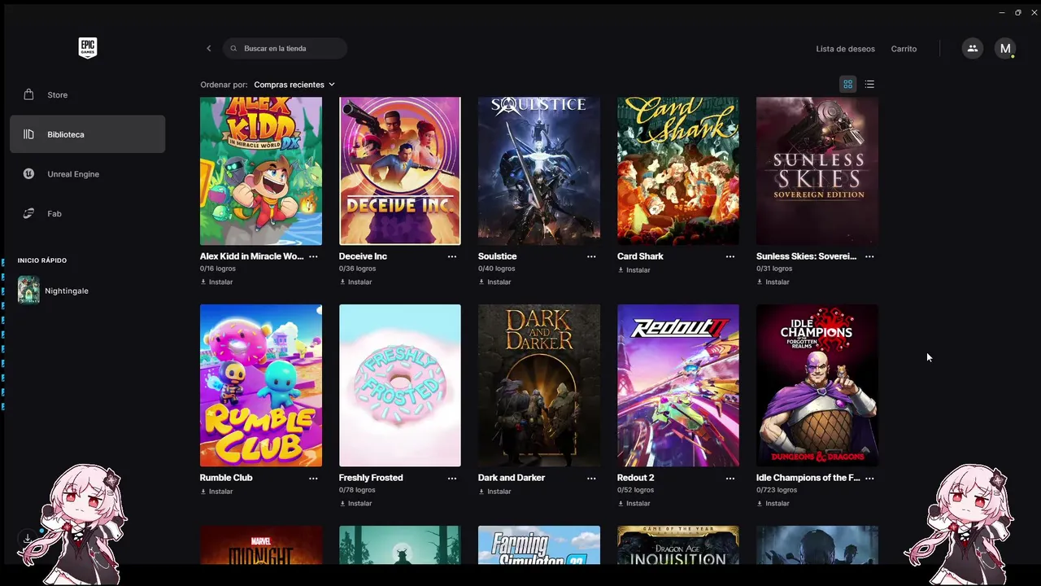Image resolution: width=1041 pixels, height=586 pixels.
Task: Open the Marvel Midnight Suns cover
Action: pyautogui.click(x=261, y=545)
